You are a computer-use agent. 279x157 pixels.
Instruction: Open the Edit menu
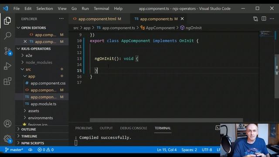coord(28,9)
